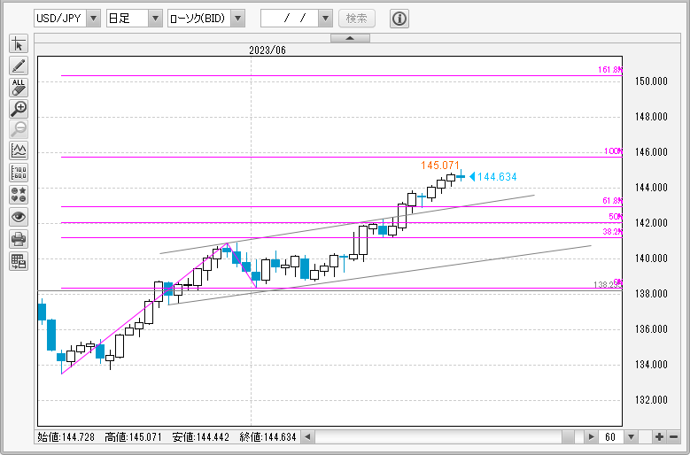690x455 pixels.
Task: Click the 安値:144.442 low value
Action: (201, 437)
